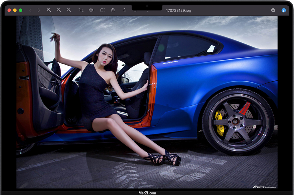Show image info with the blue i button

[x=284, y=10]
